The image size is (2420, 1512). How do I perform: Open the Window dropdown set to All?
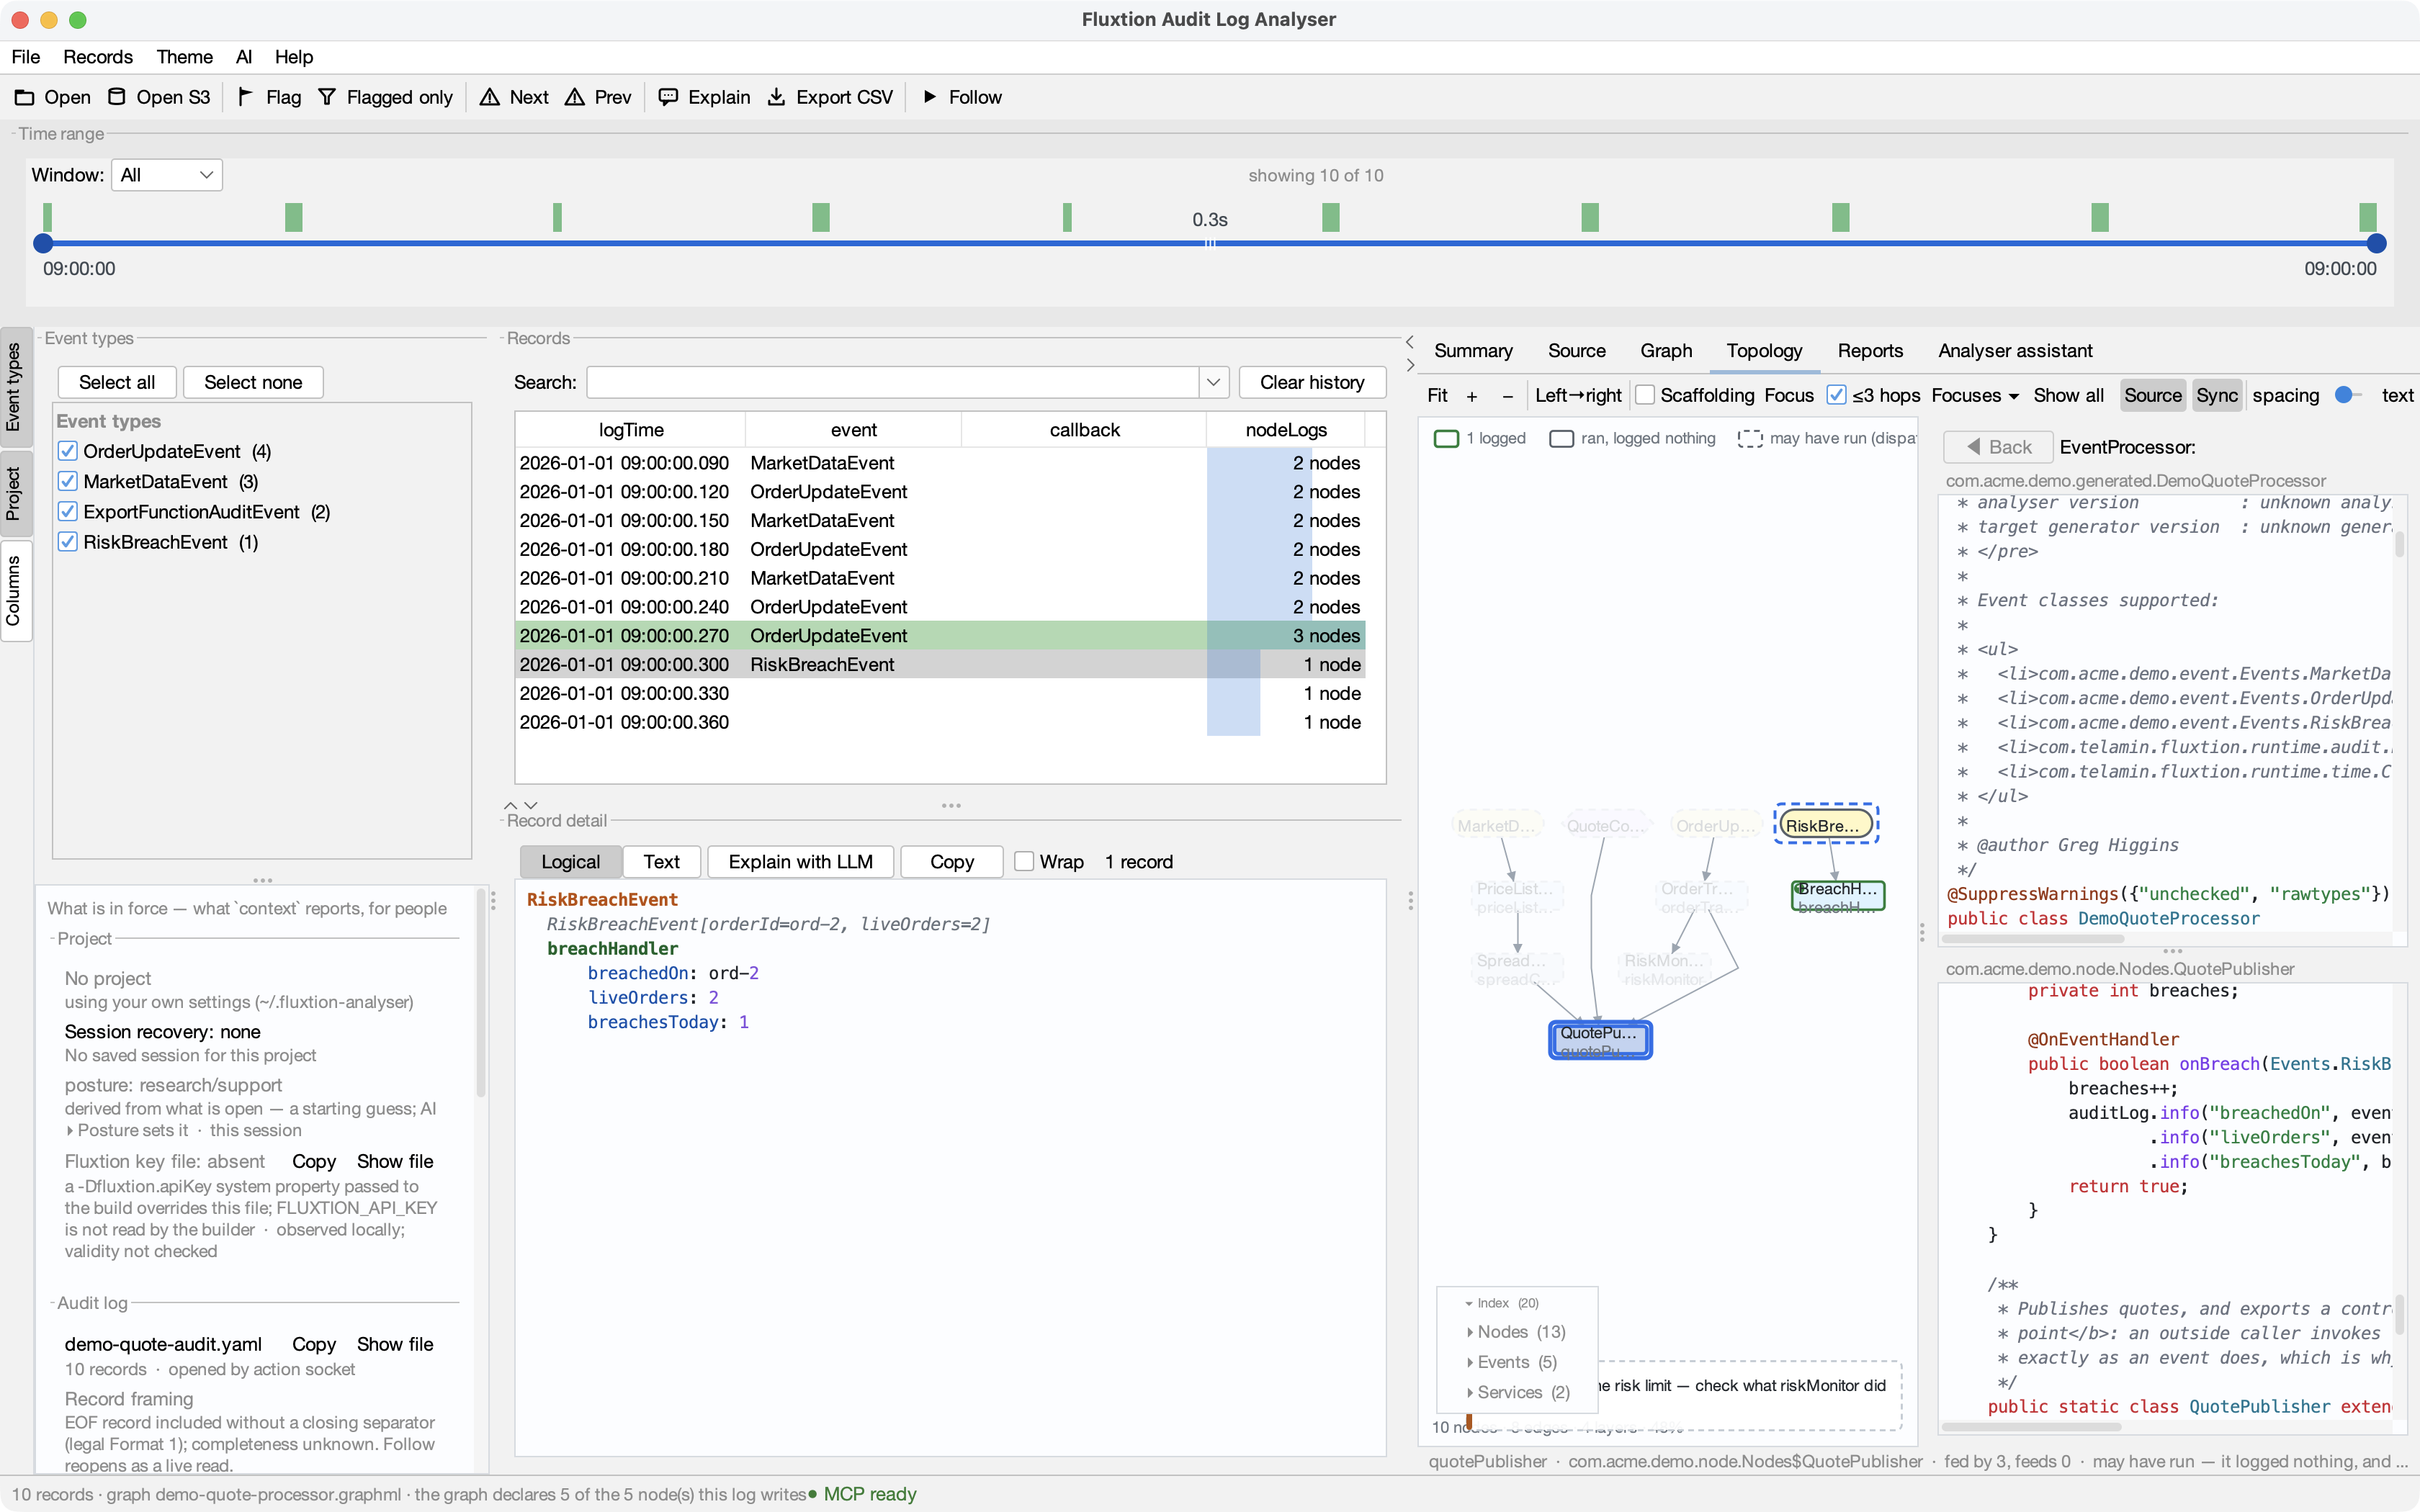click(167, 175)
